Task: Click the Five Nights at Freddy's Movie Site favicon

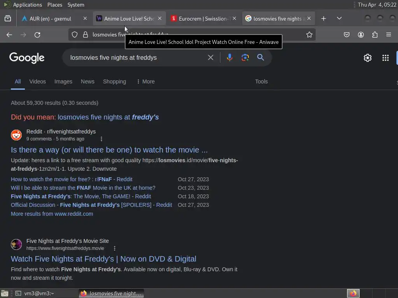Action: pyautogui.click(x=16, y=244)
